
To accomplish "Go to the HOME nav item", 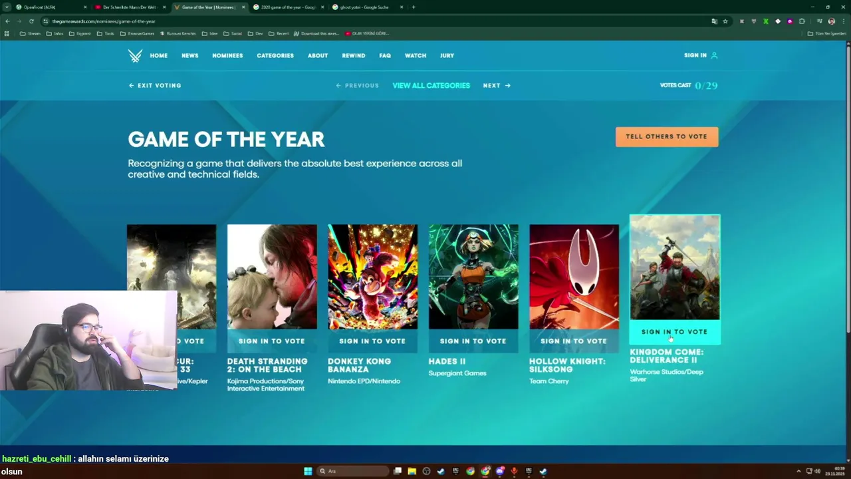I will tap(159, 56).
